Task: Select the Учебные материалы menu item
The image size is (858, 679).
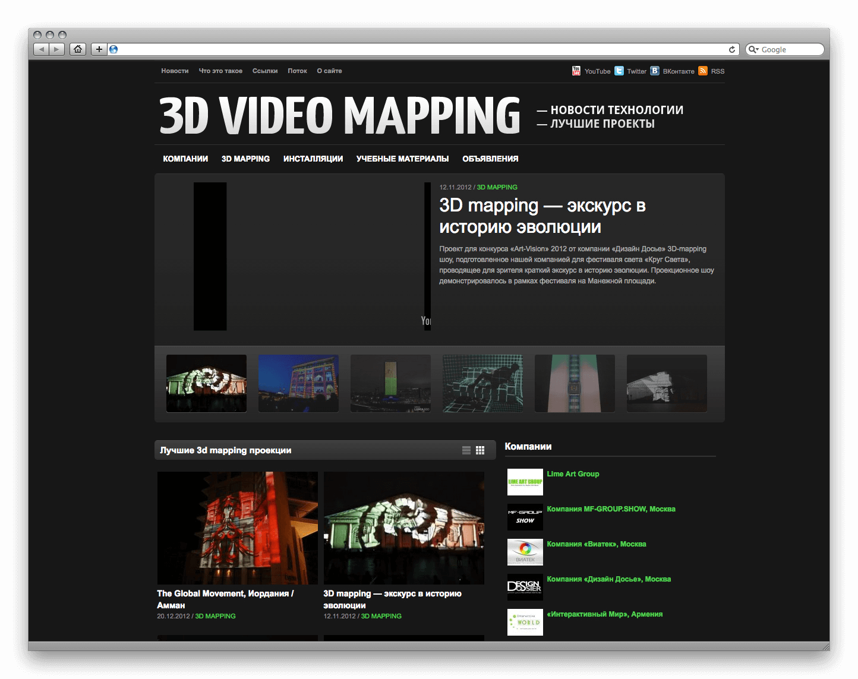Action: pos(402,159)
